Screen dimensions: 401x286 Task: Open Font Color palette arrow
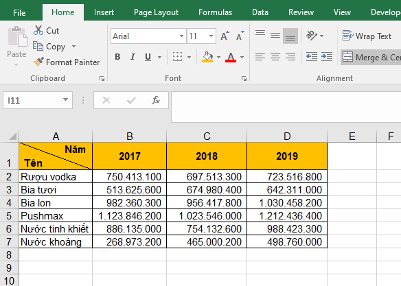(x=242, y=57)
